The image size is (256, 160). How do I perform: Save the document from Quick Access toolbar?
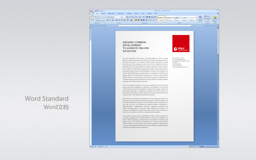click(96, 11)
